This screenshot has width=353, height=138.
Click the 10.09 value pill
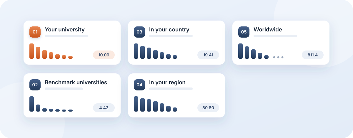point(104,55)
